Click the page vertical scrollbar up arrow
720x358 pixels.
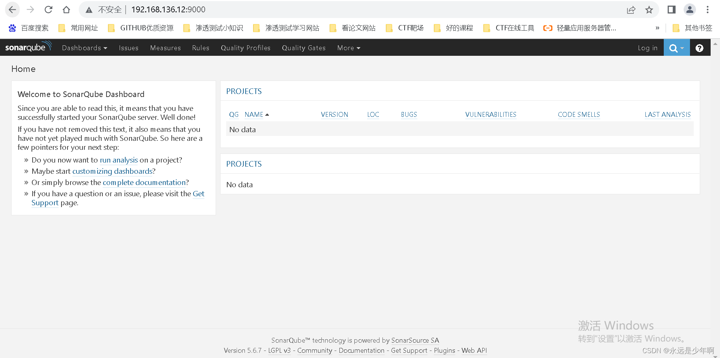pyautogui.click(x=715, y=43)
